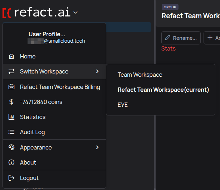220x190 pixels.
Task: Click the Refact Team Workspace group title
Action: point(191,16)
